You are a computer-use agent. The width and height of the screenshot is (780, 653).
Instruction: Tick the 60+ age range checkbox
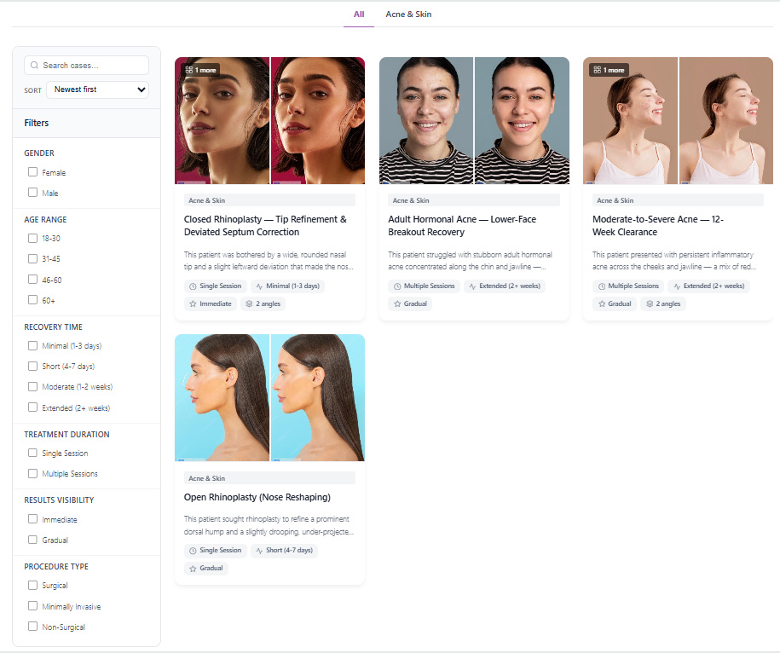33,300
